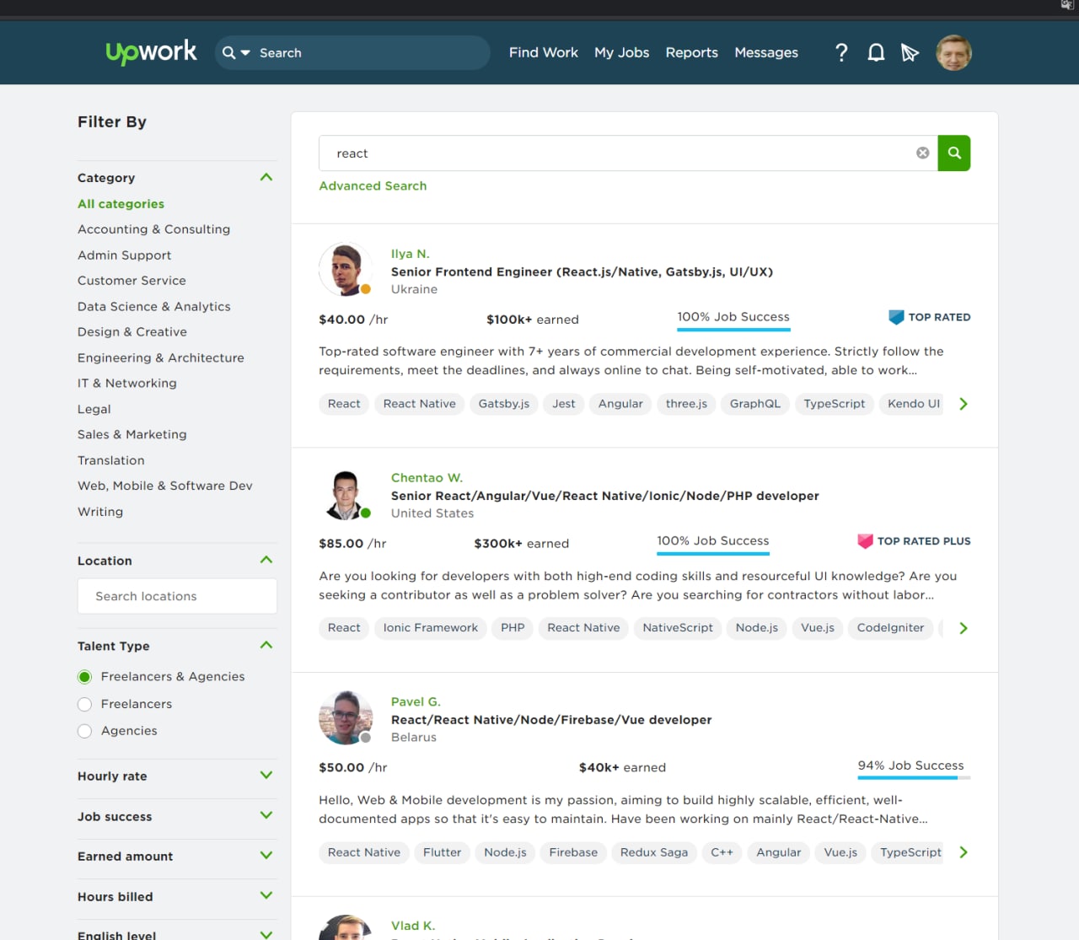Select All categories filter
Viewport: 1079px width, 940px height.
(121, 204)
